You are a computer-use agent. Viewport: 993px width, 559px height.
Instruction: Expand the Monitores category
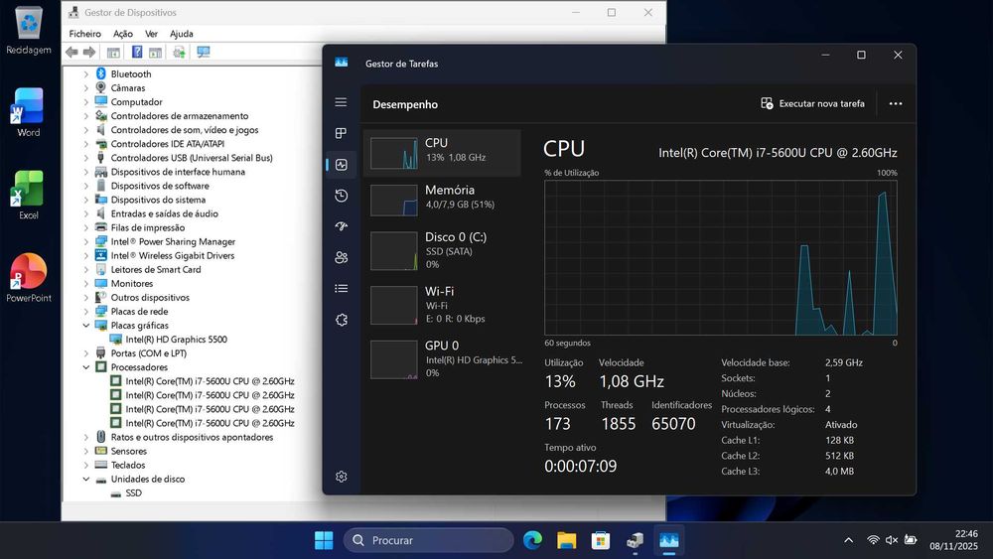click(86, 284)
